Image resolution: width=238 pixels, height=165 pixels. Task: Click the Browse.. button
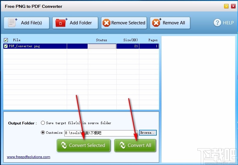pyautogui.click(x=148, y=133)
